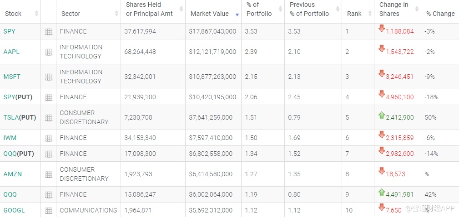The image size is (459, 217).
Task: Click the IWM stock symbol
Action: click(10, 138)
